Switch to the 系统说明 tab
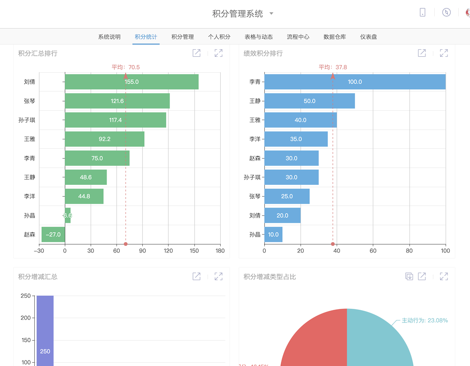Viewport: 470px width, 366px height. tap(109, 37)
